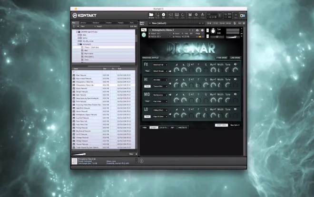This screenshot has width=314, height=197.
Task: Open the View dropdown in Files browser
Action: coord(88,27)
